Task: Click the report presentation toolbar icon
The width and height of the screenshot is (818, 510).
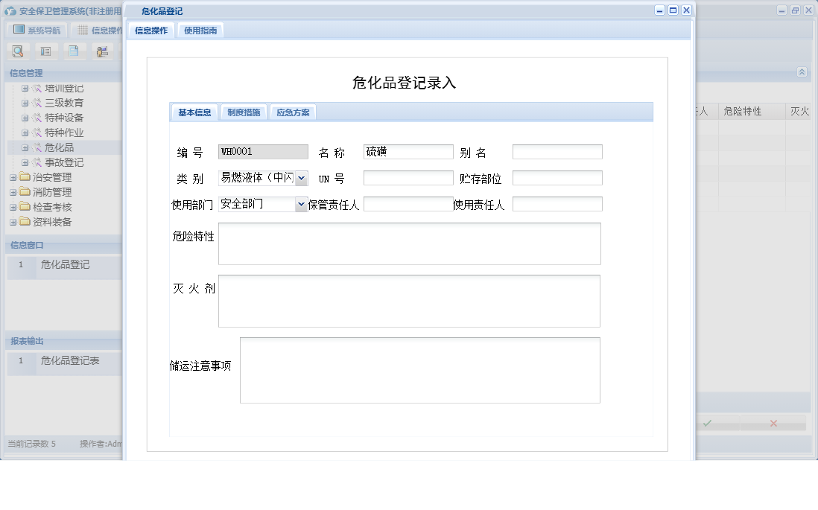Action: tap(101, 51)
